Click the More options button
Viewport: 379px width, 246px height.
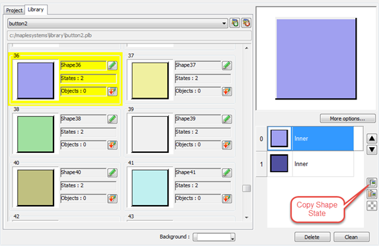click(x=347, y=119)
